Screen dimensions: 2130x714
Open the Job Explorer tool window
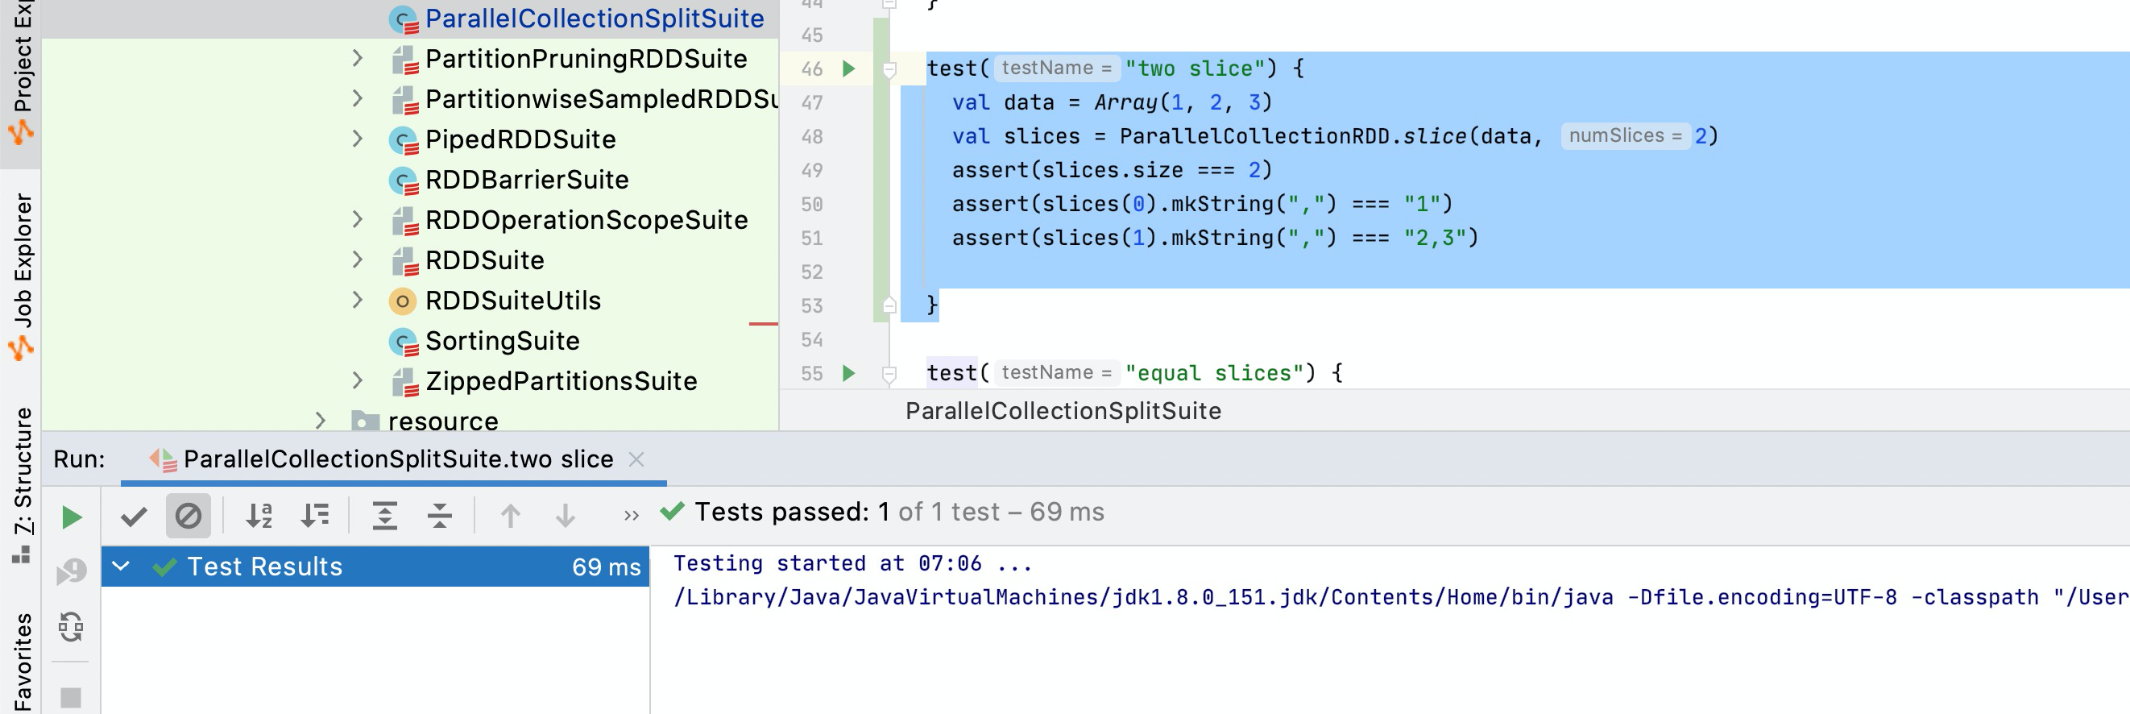[x=22, y=276]
